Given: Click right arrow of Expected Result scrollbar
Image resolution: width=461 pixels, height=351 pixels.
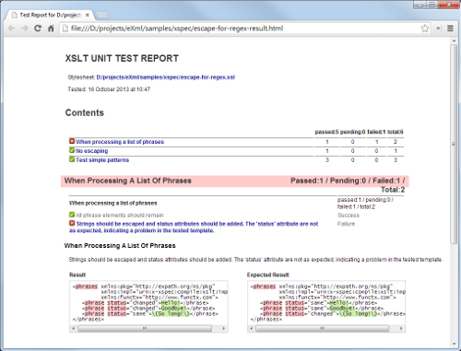Looking at the screenshot, I should [x=401, y=329].
